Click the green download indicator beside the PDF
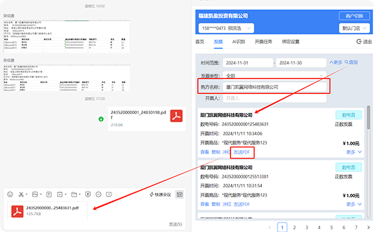 coord(101,119)
